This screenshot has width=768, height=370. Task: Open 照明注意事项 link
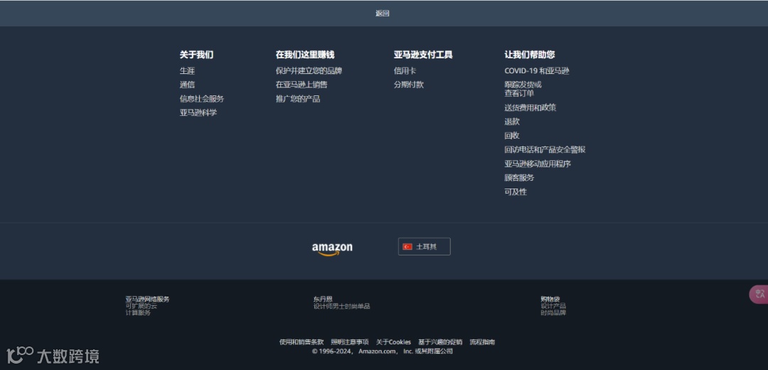[350, 342]
